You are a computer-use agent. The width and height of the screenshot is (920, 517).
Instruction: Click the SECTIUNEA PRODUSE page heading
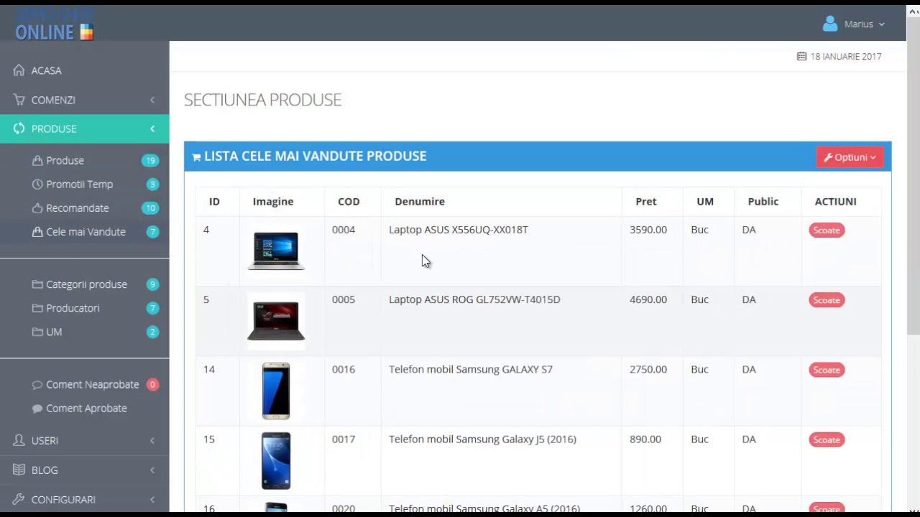(262, 100)
